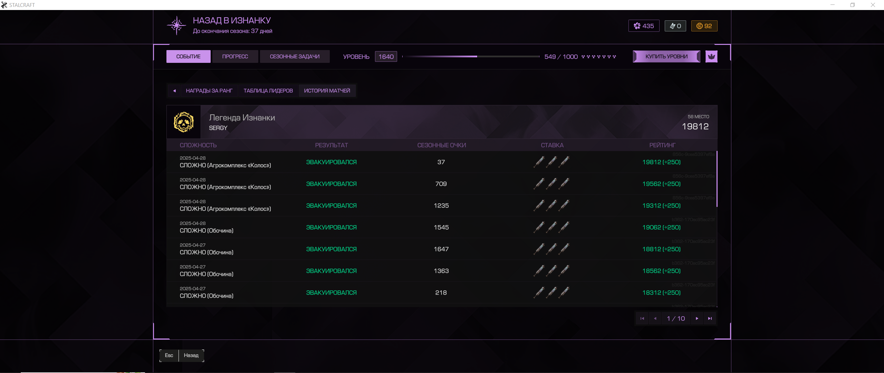The height and width of the screenshot is (373, 884).
Task: Open the СЕЗОННЫЕ ЗАДАЧИ tab
Action: pos(295,56)
